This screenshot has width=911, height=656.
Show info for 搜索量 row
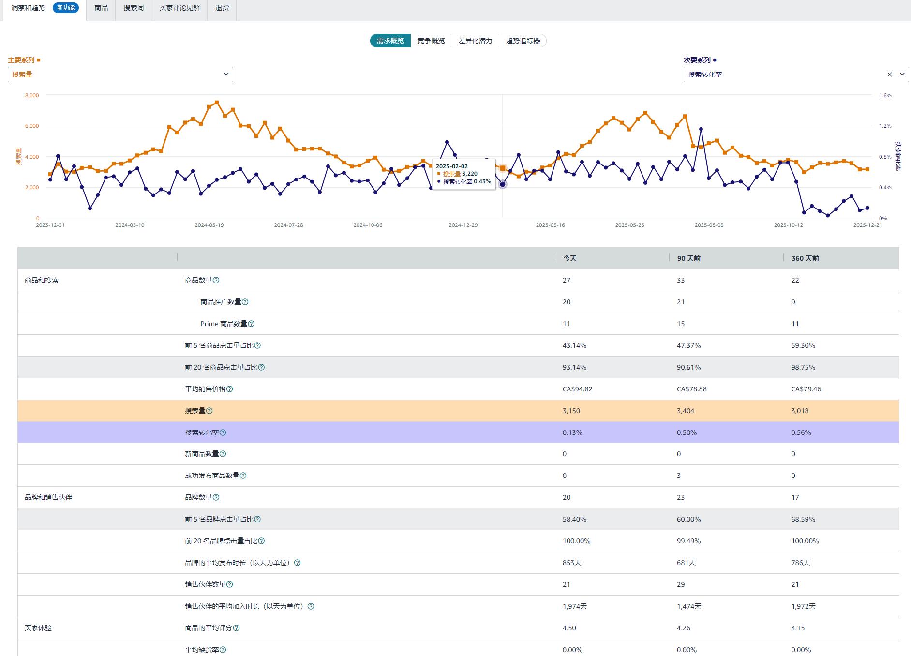(209, 411)
